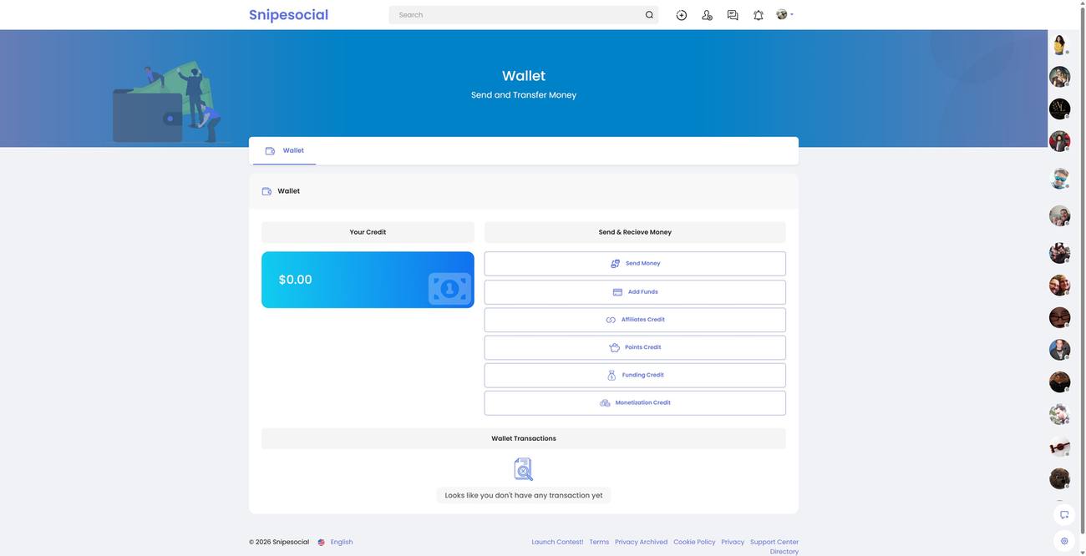Viewport: 1086px width, 556px height.
Task: Open Funding Credit option
Action: [635, 375]
